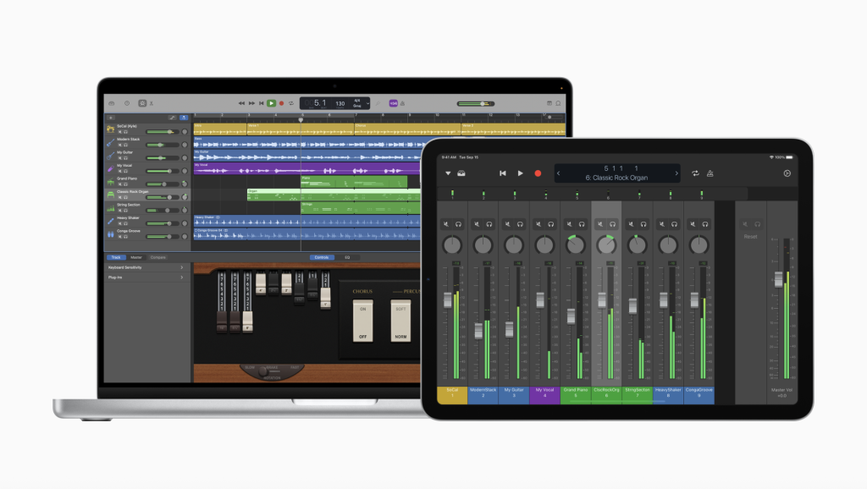Open the EQ tab in Smart Controls
The height and width of the screenshot is (489, 867).
[346, 257]
